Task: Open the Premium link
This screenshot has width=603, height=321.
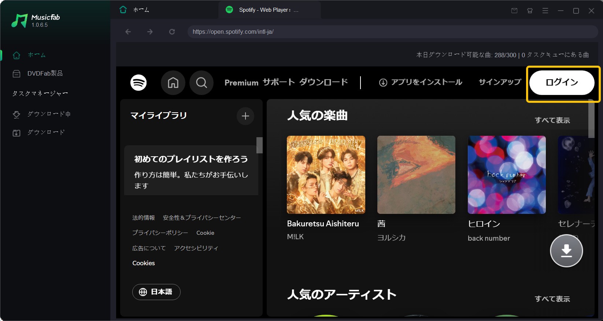Action: tap(241, 83)
